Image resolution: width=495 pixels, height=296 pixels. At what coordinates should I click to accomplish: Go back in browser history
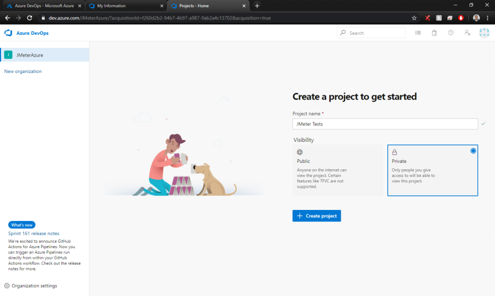[x=8, y=18]
